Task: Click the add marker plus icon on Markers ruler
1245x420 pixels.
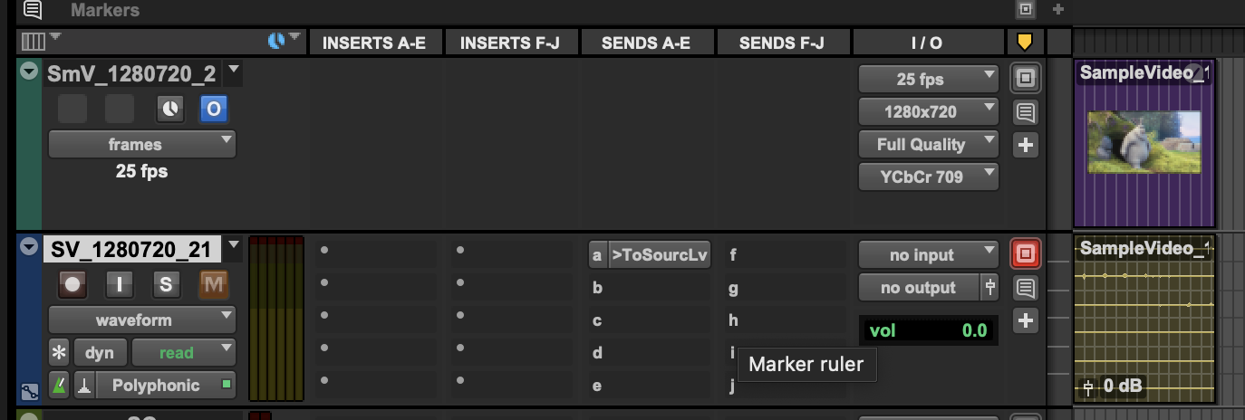Action: coord(1057,10)
